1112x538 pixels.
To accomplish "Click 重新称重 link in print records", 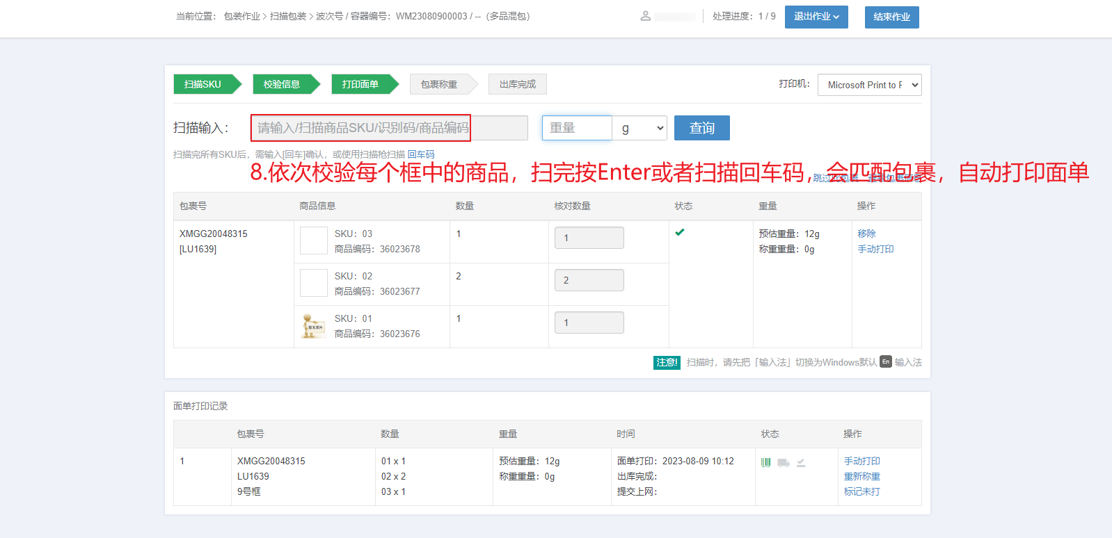I will (861, 476).
